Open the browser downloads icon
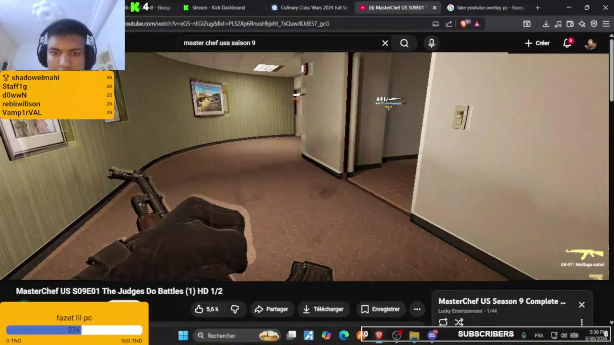Viewport: 614px width, 345px height. [546, 23]
